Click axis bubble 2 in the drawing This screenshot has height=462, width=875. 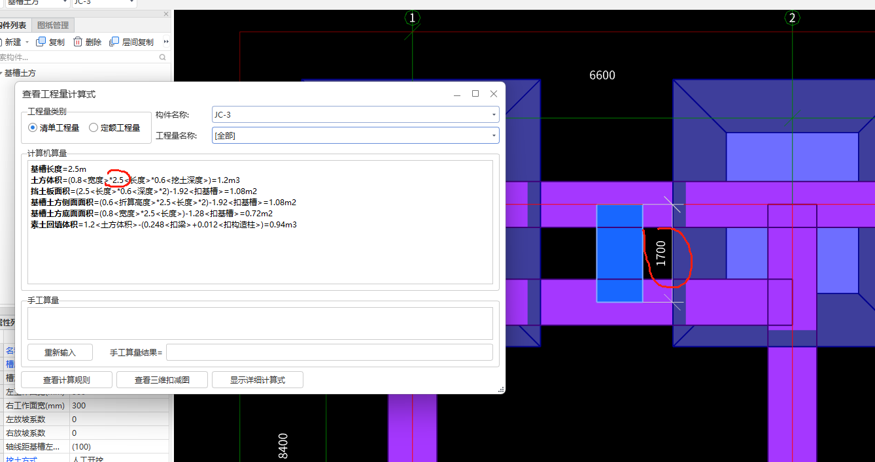tap(792, 18)
